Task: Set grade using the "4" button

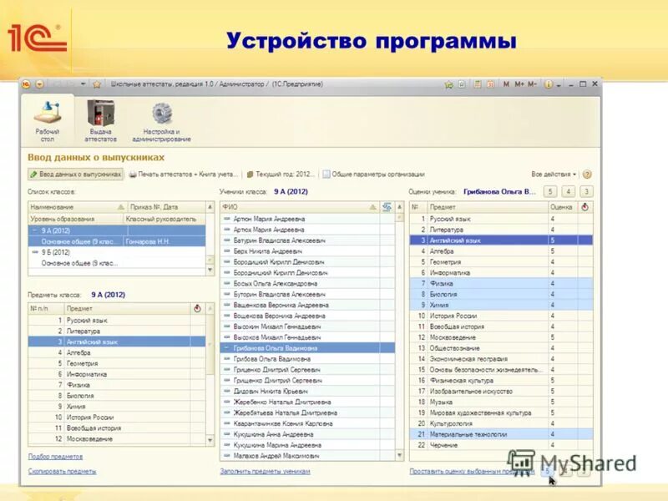Action: [567, 192]
